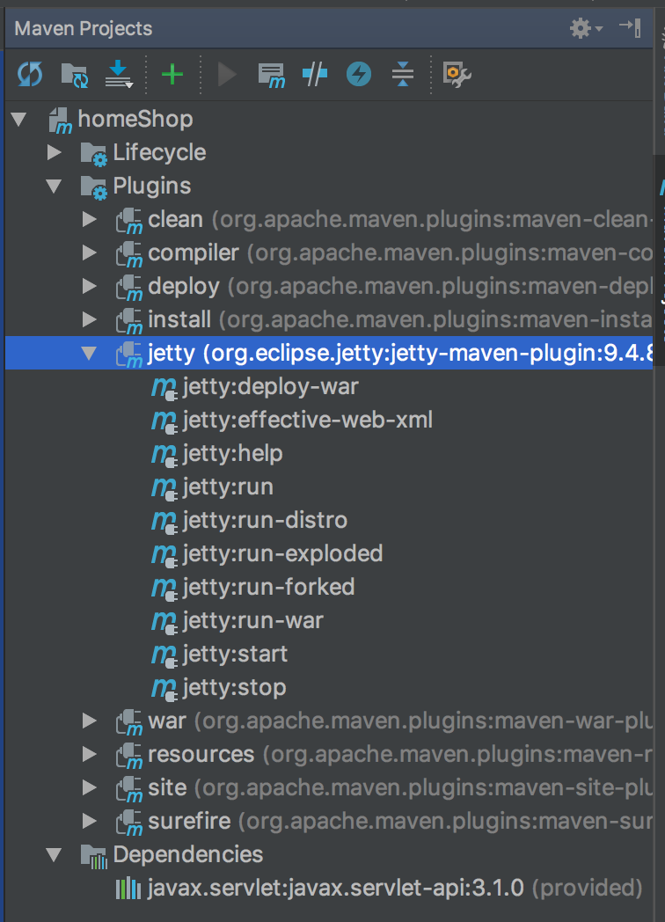Expand the compiler plugin
Viewport: 665px width, 922px height.
point(90,252)
